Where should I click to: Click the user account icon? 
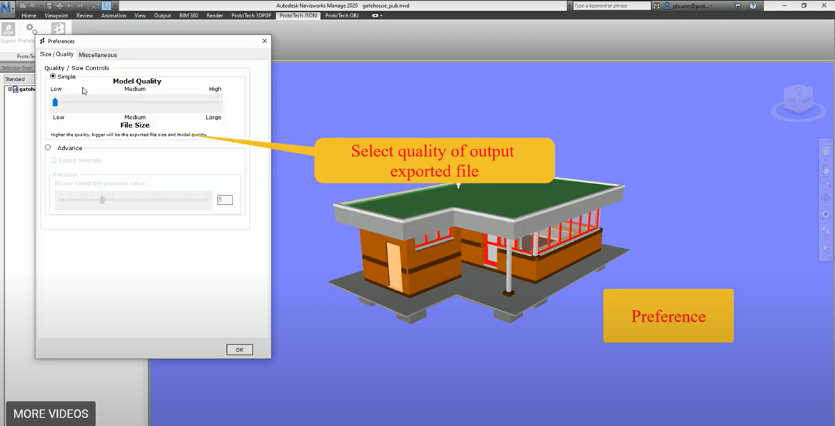tap(667, 6)
